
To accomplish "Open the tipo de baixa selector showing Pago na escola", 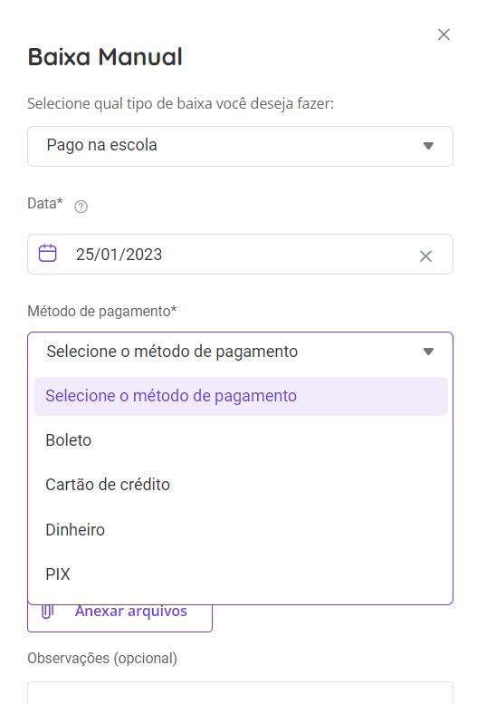I will [x=240, y=147].
